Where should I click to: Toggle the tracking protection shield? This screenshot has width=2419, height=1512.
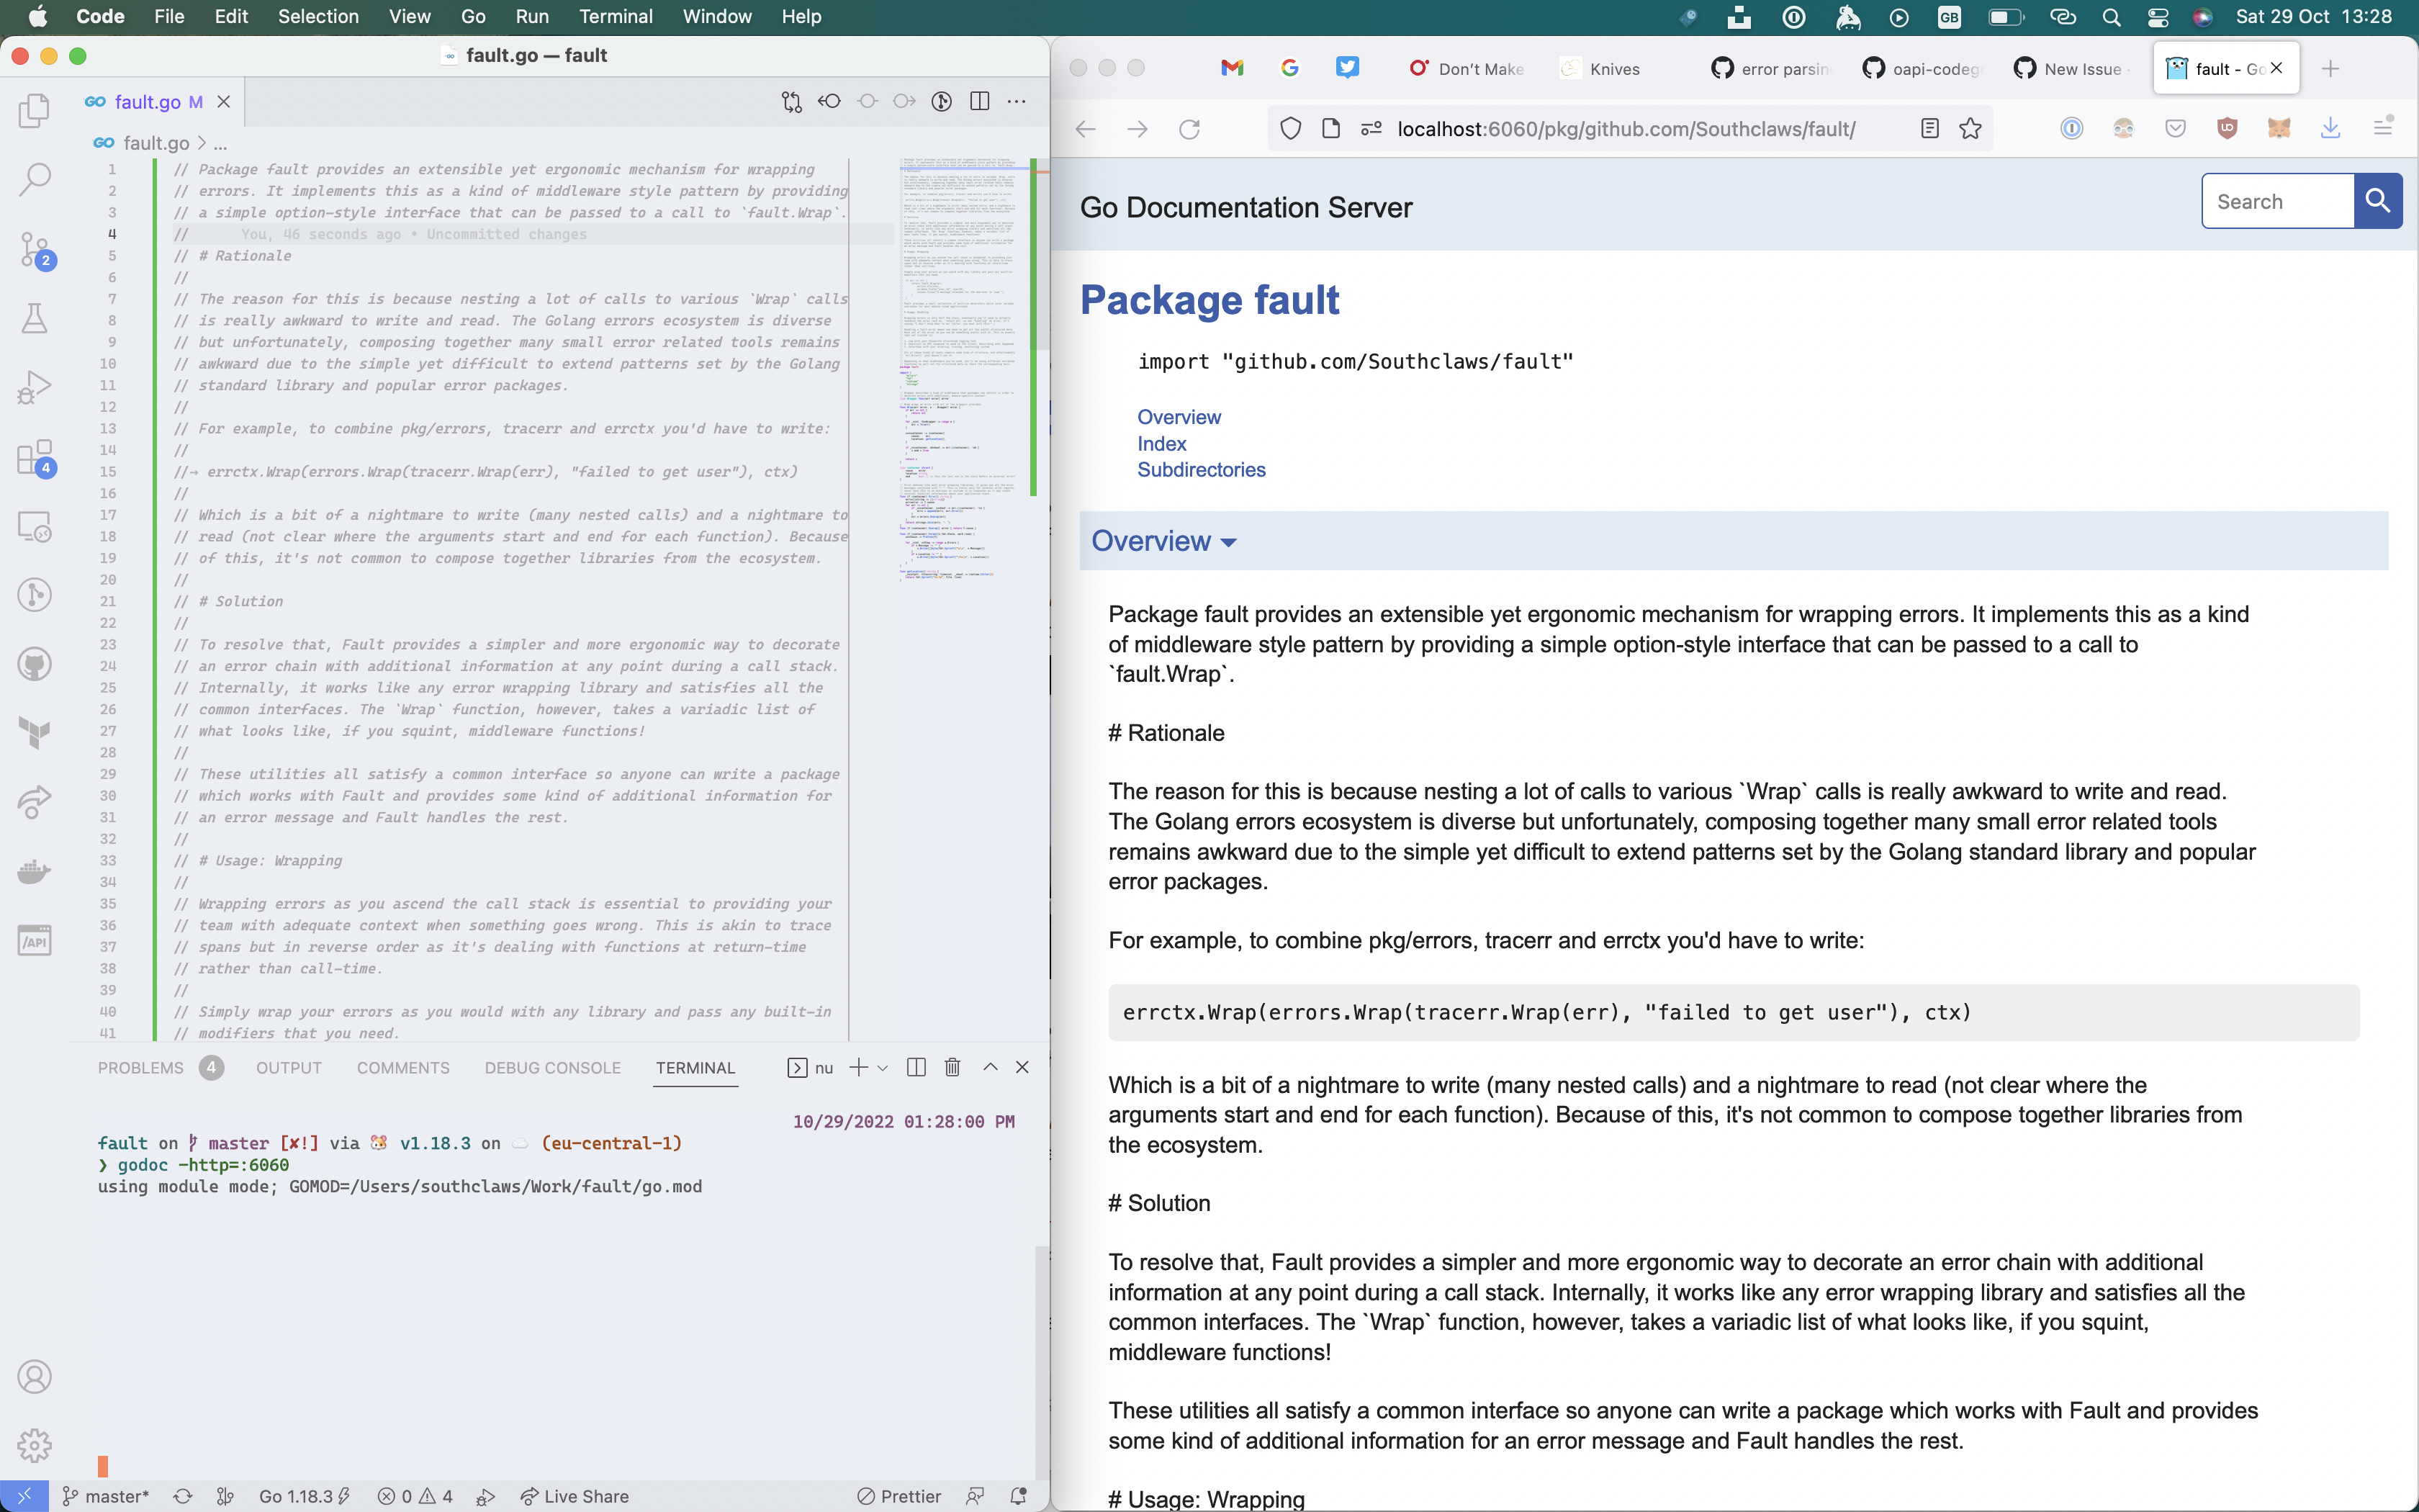click(1289, 128)
